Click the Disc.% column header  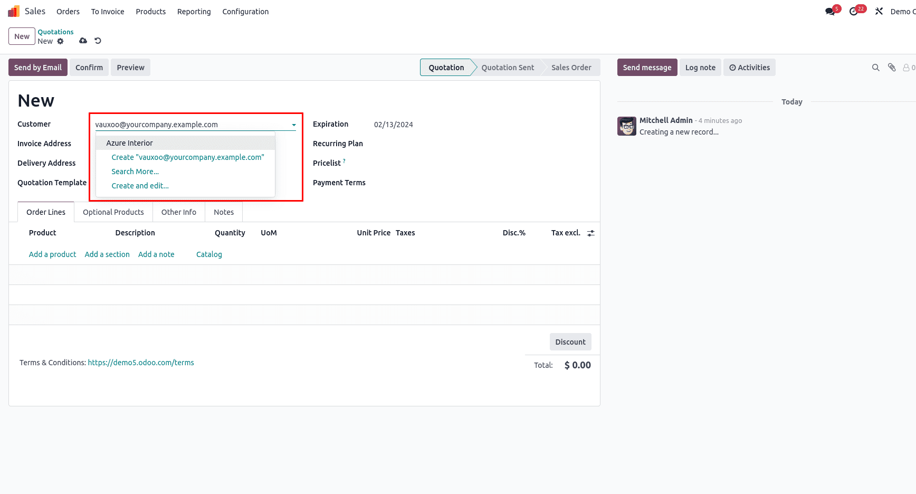point(514,233)
